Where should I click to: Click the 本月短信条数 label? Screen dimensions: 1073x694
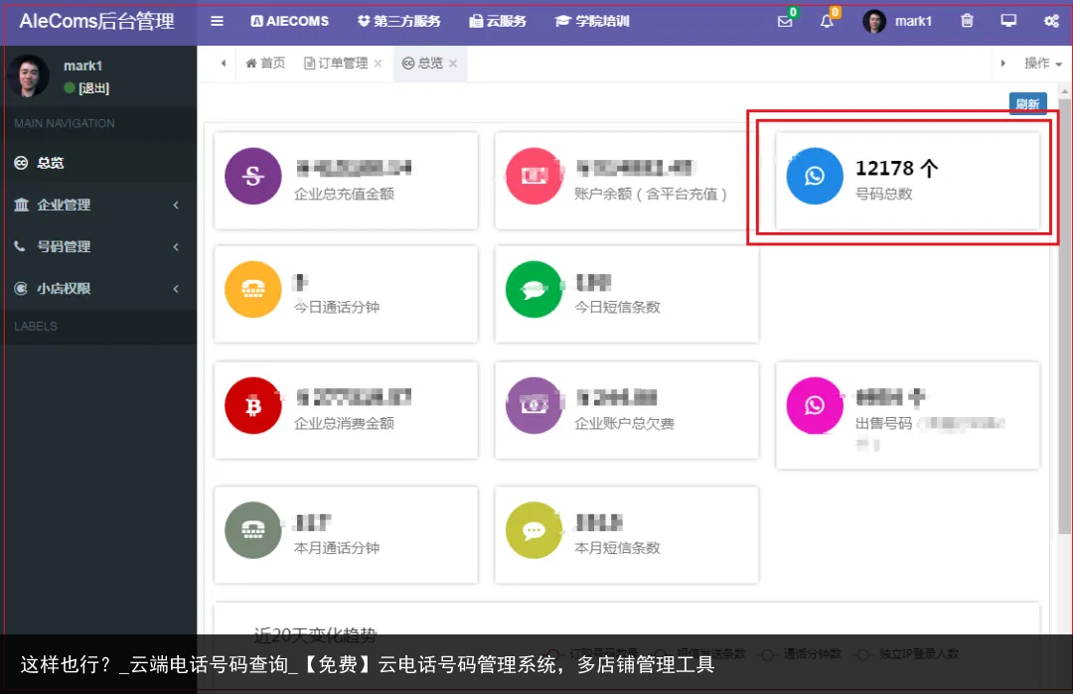point(617,548)
